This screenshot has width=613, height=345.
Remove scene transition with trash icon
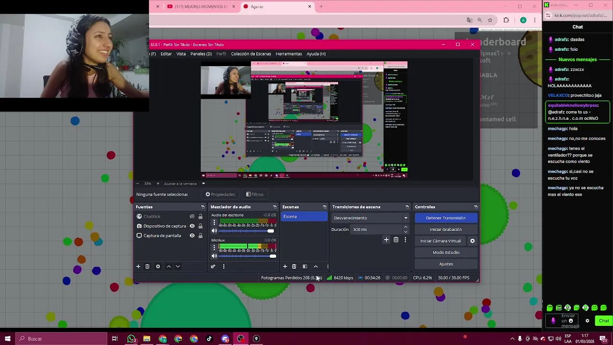point(396,240)
